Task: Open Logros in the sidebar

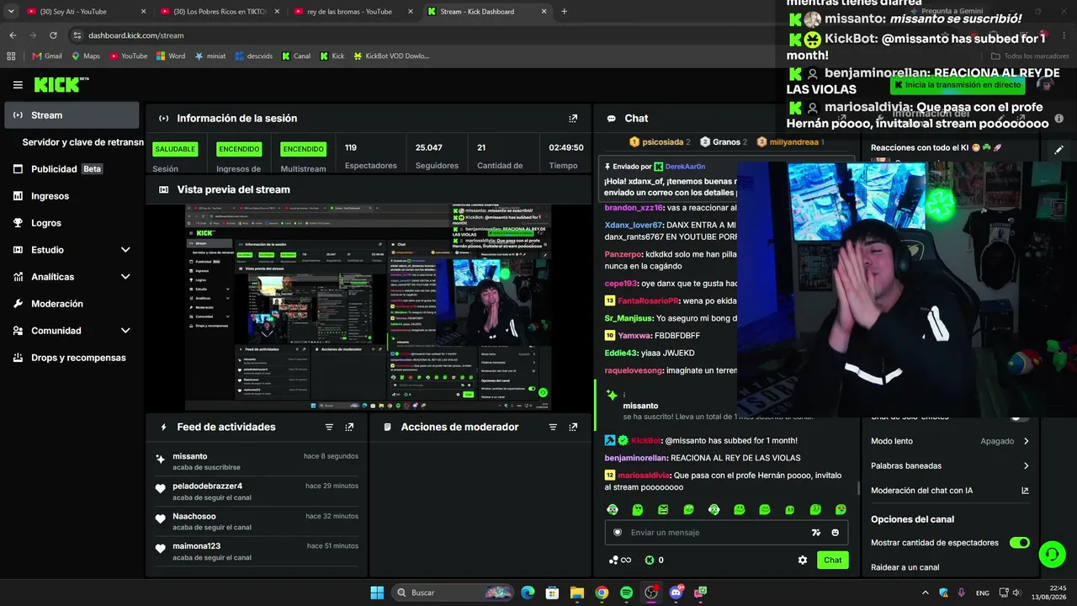Action: coord(72,223)
